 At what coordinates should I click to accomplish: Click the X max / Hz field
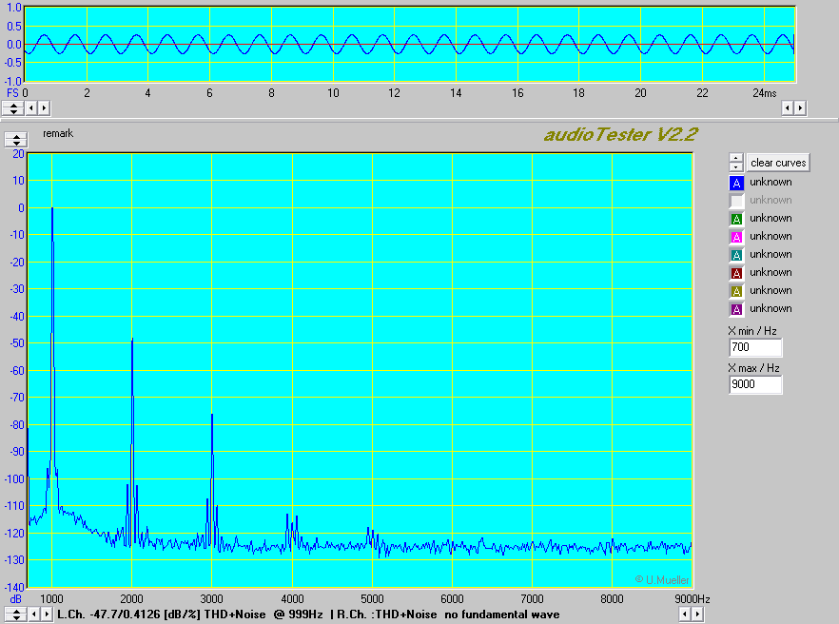tap(755, 385)
